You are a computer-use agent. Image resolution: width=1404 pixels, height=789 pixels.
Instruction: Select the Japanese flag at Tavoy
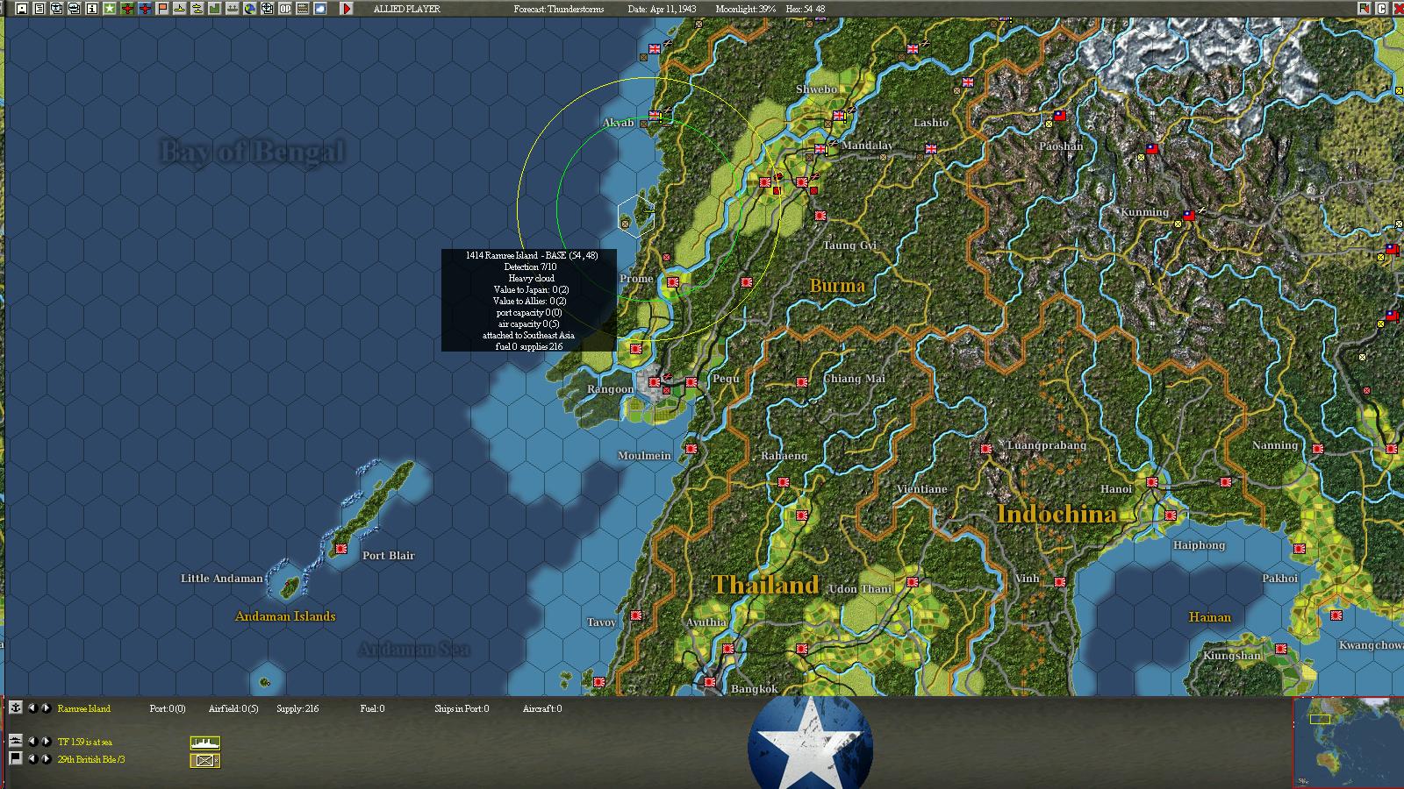pyautogui.click(x=635, y=616)
